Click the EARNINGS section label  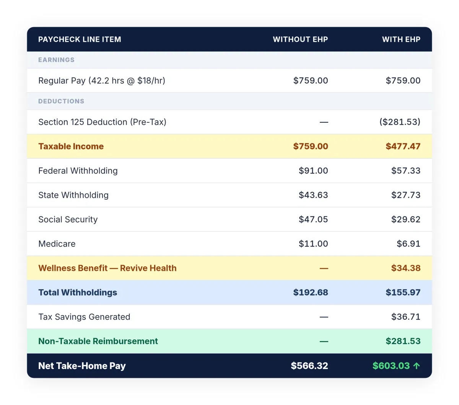click(56, 60)
